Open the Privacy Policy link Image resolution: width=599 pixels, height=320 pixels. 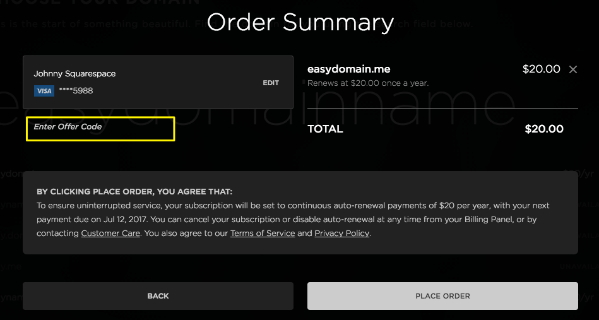pos(342,234)
